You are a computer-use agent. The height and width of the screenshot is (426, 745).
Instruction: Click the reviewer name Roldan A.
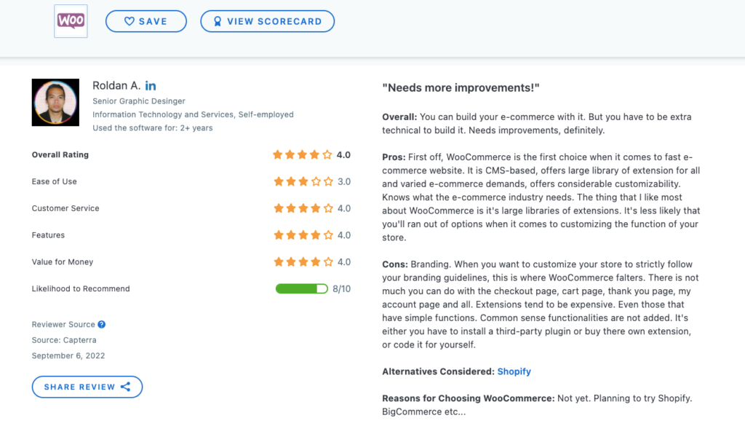tap(116, 86)
